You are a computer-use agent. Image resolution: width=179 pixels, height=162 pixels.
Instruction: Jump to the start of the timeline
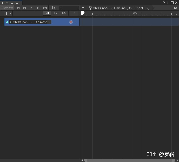pos(18,8)
